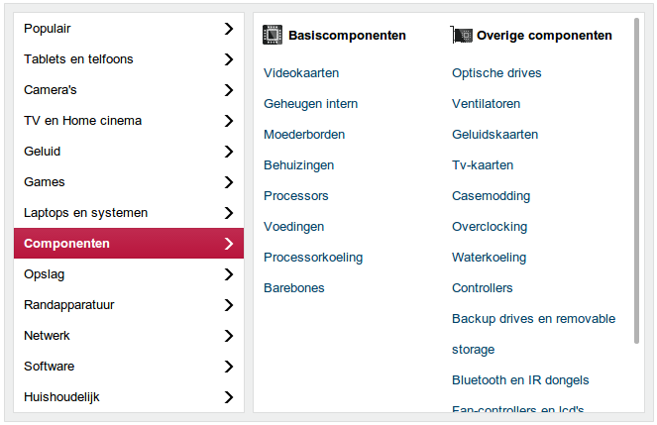Go to the Videokaarten link

(301, 73)
